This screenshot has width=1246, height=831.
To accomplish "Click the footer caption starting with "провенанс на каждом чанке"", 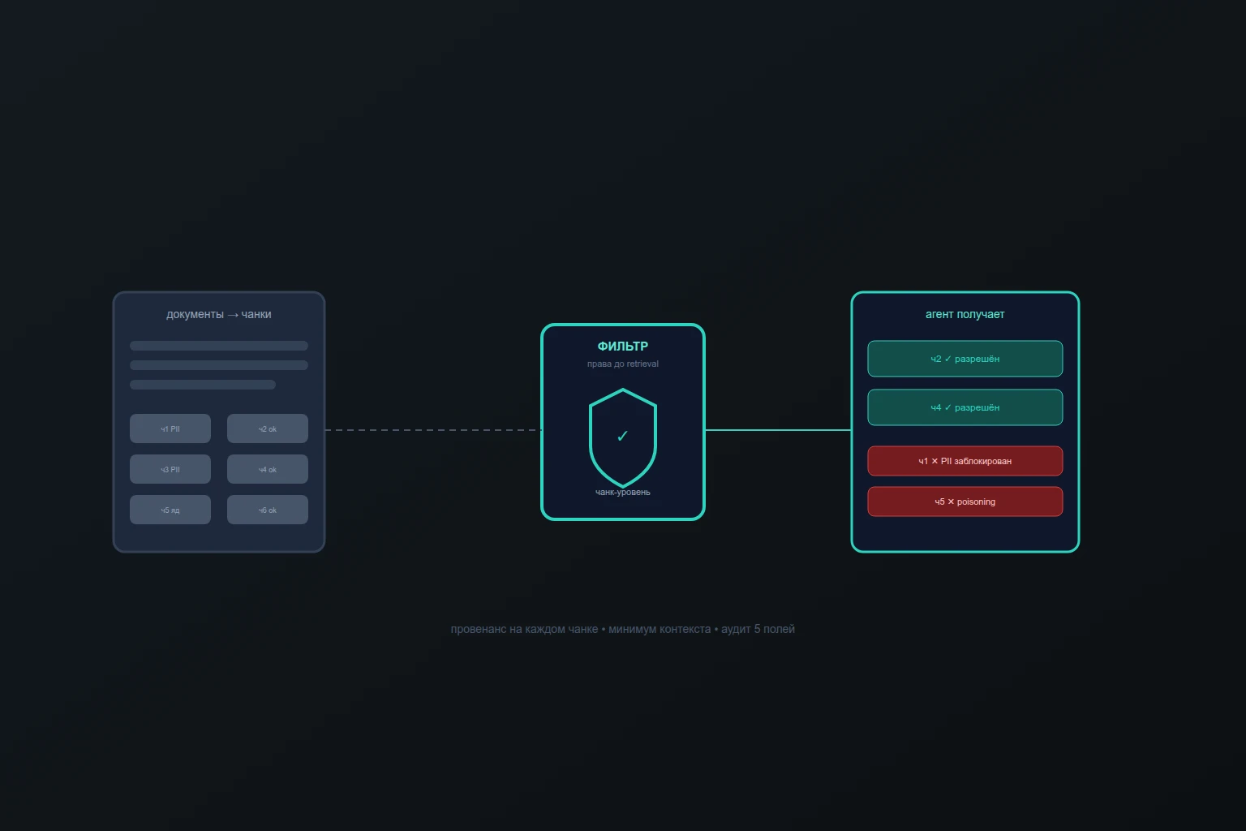I will (623, 629).
